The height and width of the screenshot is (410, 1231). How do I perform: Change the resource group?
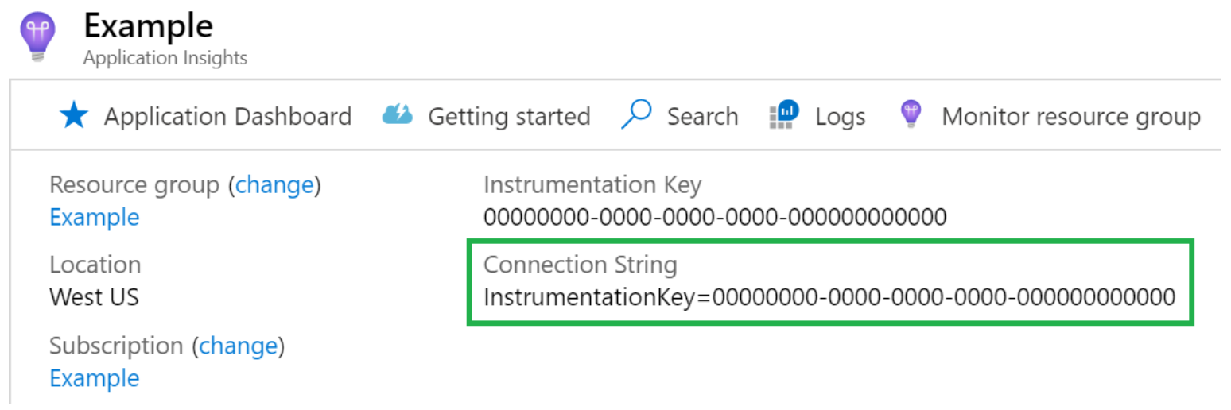[274, 185]
